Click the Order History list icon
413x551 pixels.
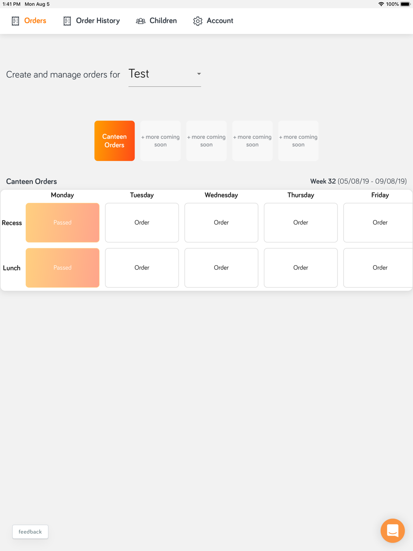pos(67,21)
